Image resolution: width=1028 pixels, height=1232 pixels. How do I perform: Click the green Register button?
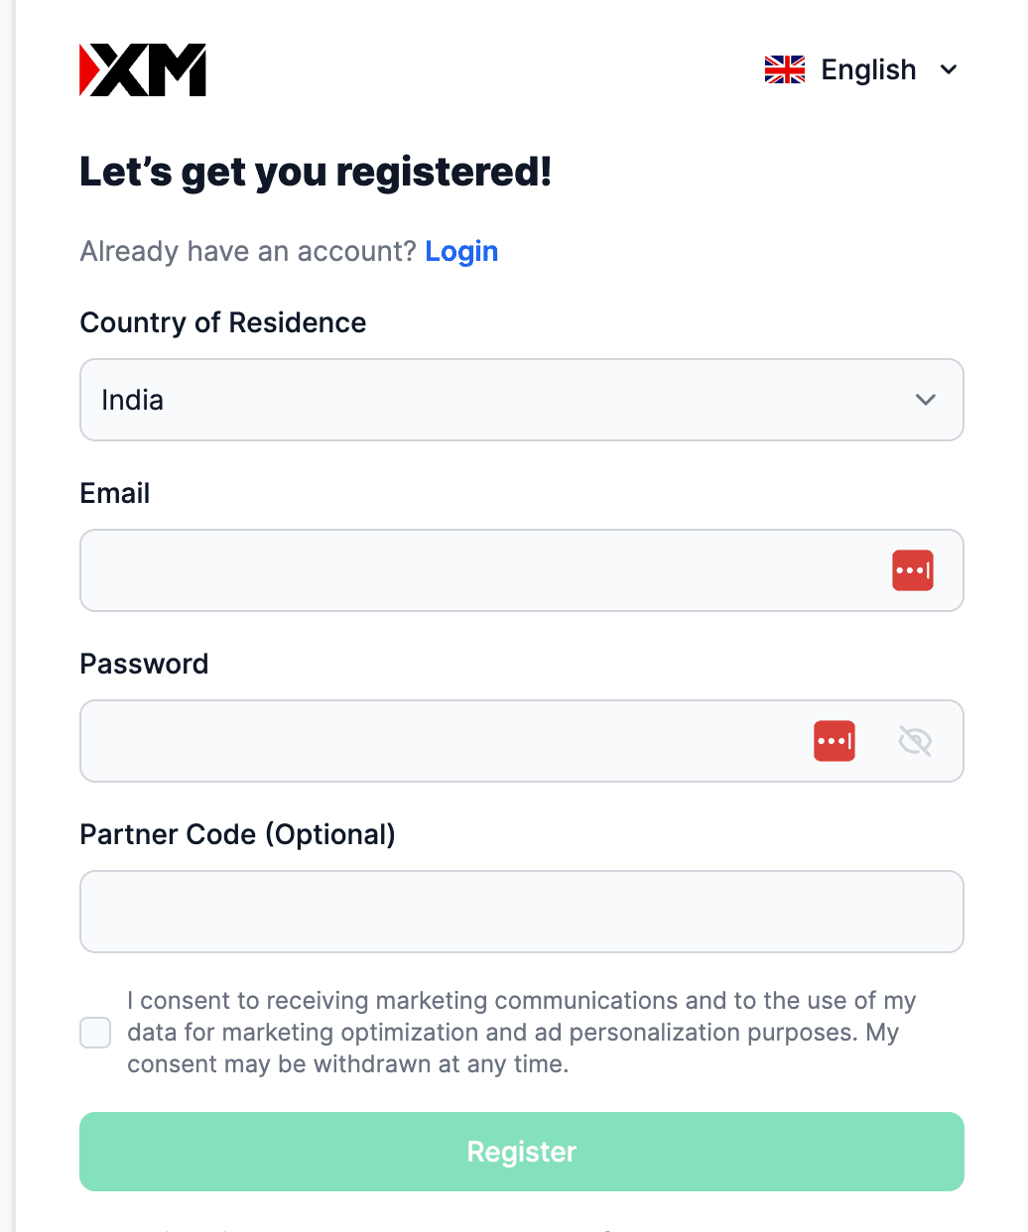tap(522, 1152)
